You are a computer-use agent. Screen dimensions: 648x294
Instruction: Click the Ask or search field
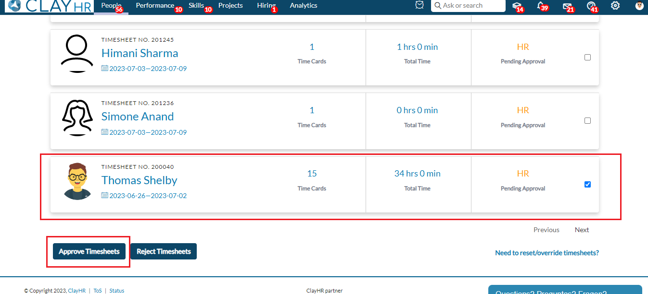tap(468, 6)
